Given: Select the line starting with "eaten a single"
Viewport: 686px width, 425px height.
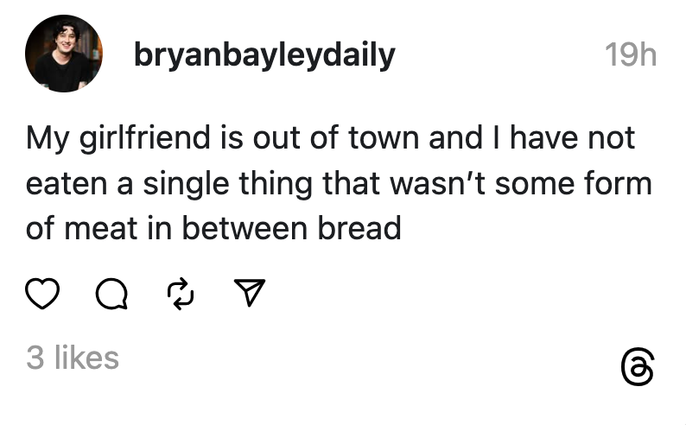Looking at the screenshot, I should point(339,183).
